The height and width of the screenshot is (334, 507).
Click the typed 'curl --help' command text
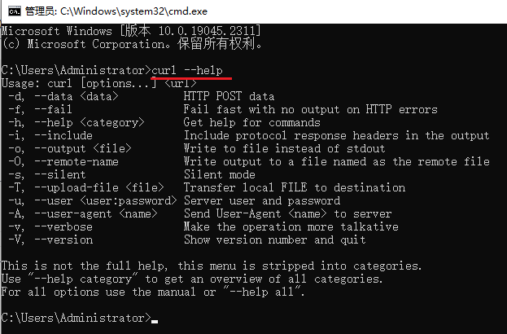coord(187,70)
